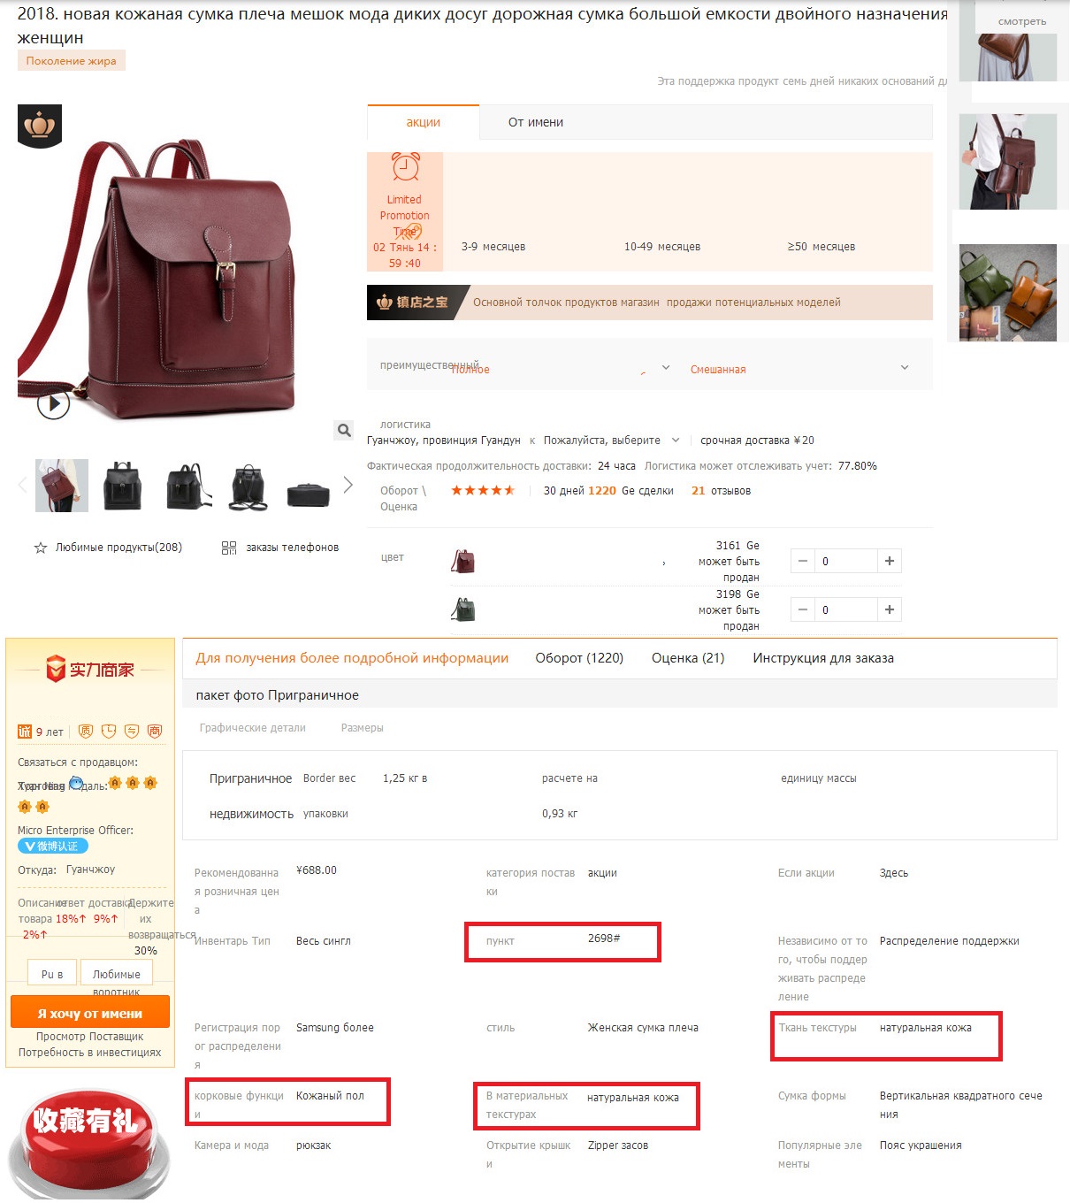The height and width of the screenshot is (1203, 1070).
Task: Decrease quantity for the green backpack
Action: click(802, 609)
